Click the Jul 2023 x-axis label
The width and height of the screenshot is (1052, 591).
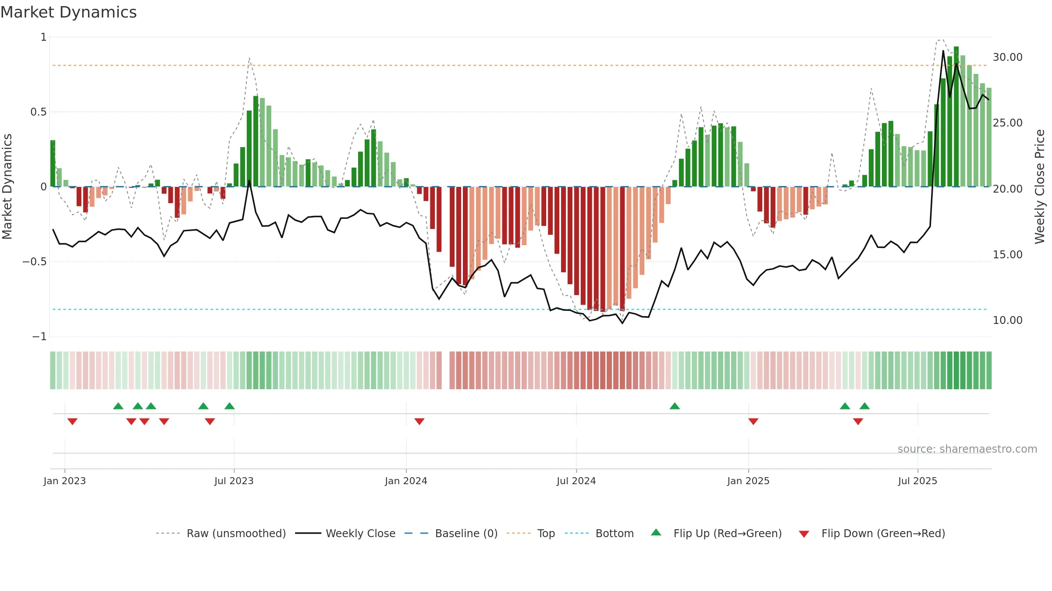(234, 481)
